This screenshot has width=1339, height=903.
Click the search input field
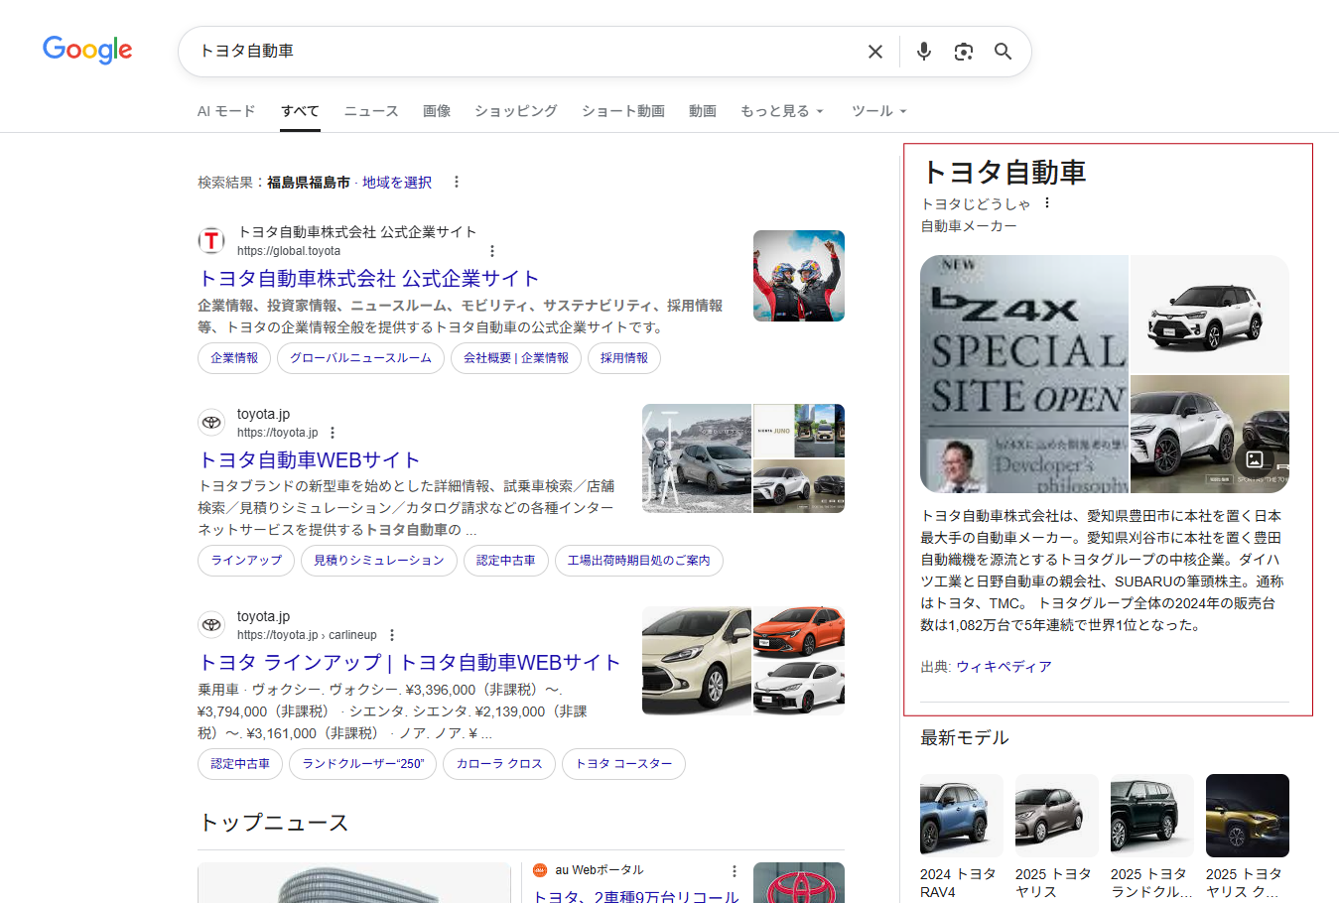[x=516, y=52]
